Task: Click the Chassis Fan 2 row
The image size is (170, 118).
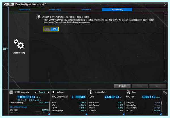Action: pos(143,108)
